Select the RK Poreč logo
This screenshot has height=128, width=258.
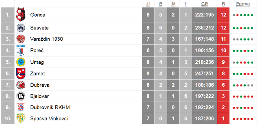click(21, 50)
